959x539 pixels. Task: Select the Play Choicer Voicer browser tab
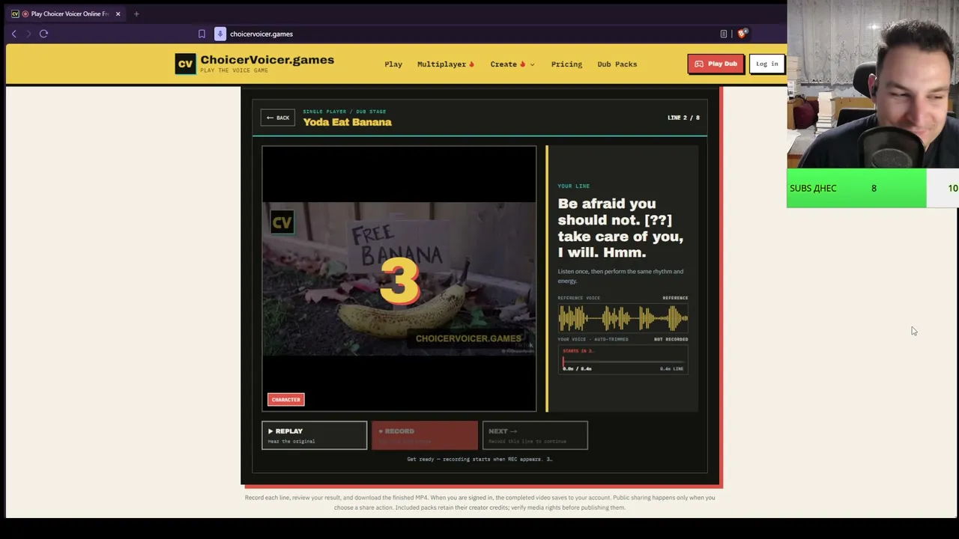66,13
